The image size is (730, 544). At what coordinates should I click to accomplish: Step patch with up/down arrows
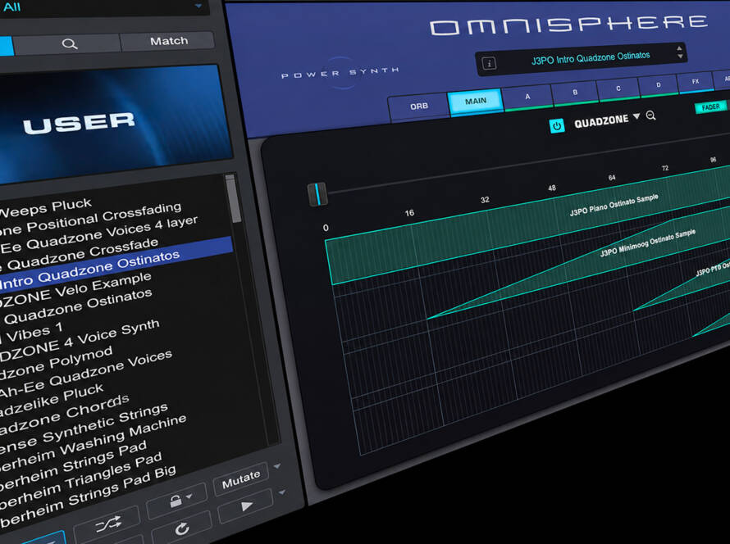pos(680,52)
